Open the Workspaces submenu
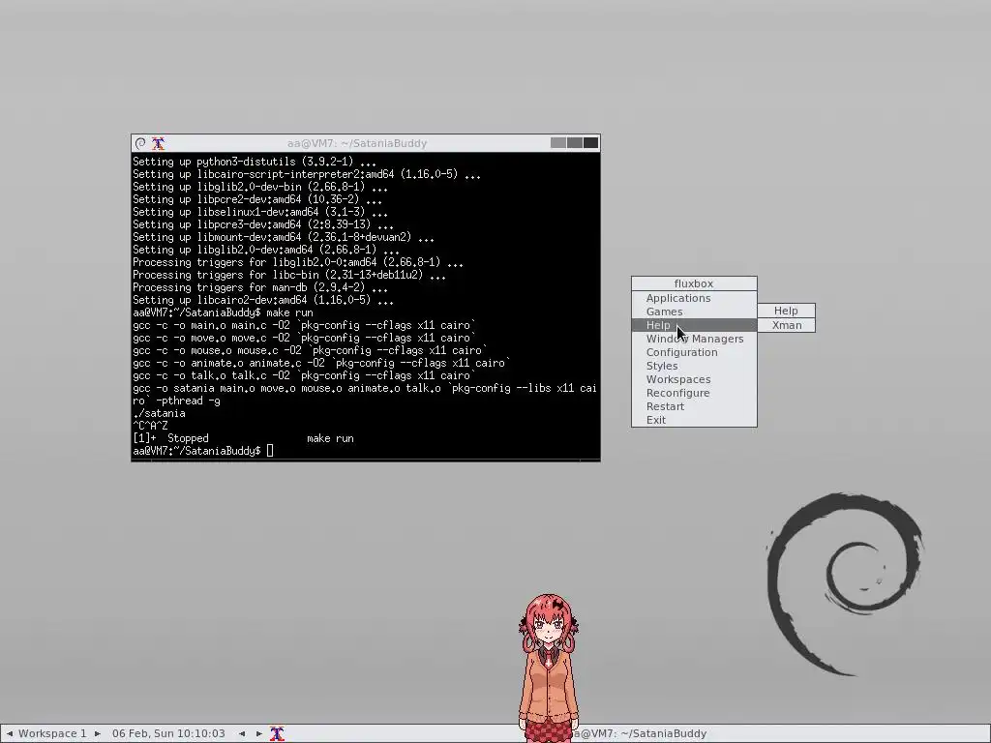 (694, 379)
